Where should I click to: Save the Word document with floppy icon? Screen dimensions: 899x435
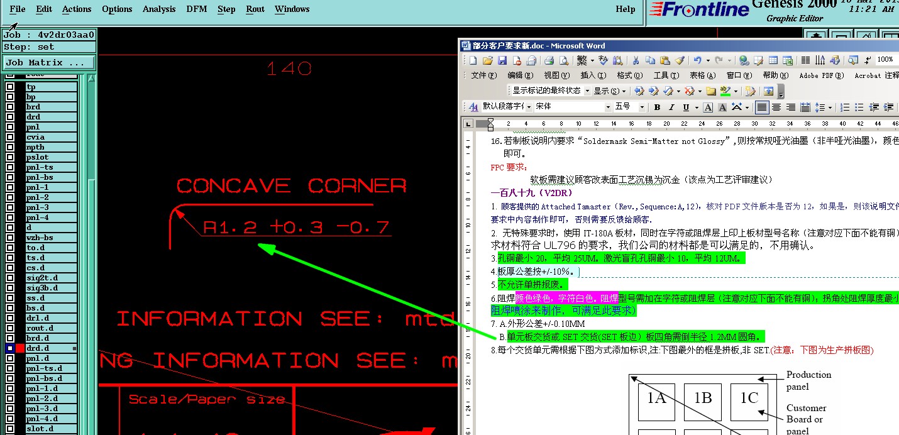[502, 60]
